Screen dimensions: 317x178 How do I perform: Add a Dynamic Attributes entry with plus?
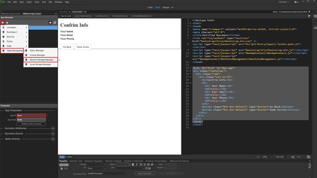pos(53,128)
